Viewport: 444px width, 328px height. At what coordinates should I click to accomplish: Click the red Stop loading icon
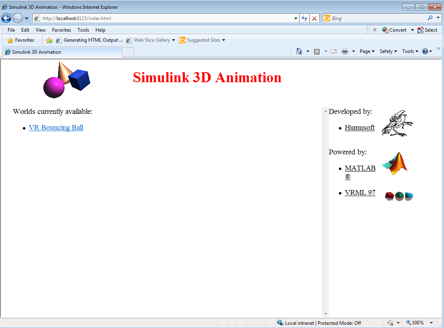[x=314, y=18]
